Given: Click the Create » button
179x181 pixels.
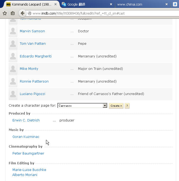Looking at the screenshot, I should (116, 106).
